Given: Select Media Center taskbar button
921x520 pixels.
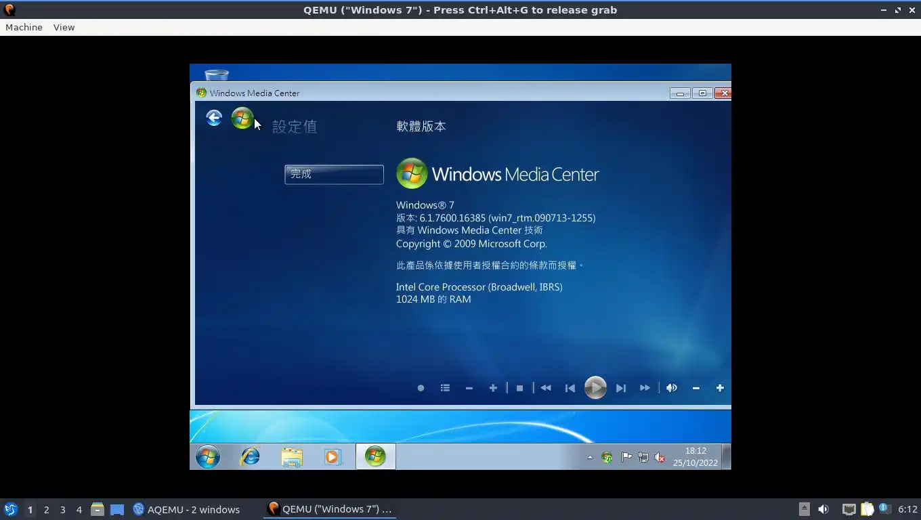Looking at the screenshot, I should pyautogui.click(x=375, y=456).
